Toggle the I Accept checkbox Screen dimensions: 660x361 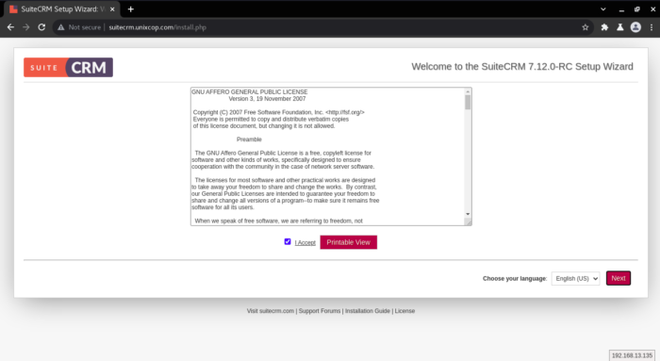pyautogui.click(x=288, y=241)
